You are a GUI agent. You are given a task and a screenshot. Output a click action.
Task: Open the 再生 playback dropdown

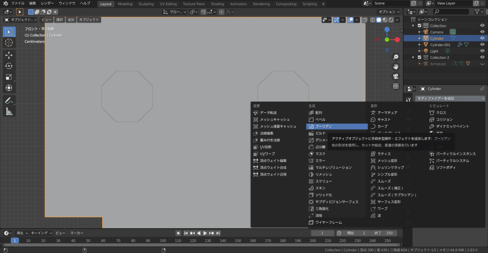point(22,233)
